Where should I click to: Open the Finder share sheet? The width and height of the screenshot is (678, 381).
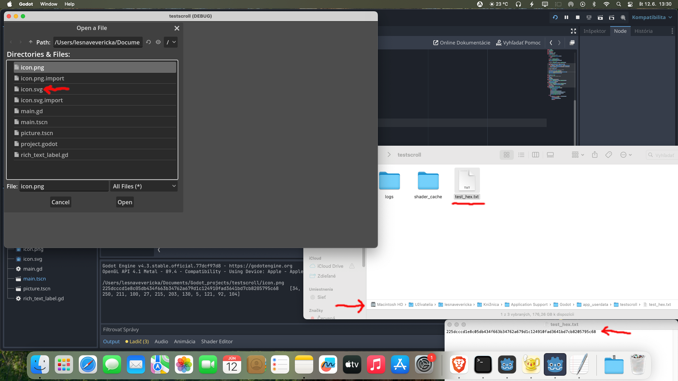click(x=595, y=155)
